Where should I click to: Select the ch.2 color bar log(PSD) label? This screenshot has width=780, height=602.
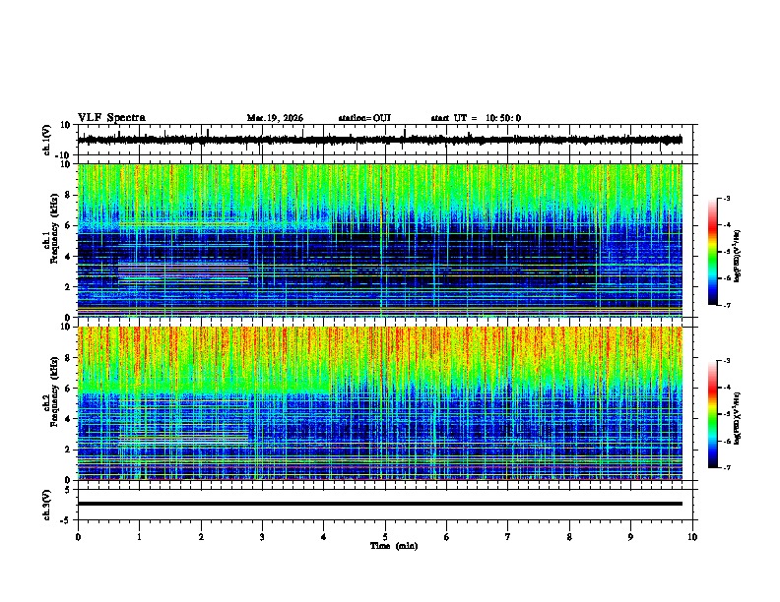click(x=738, y=418)
